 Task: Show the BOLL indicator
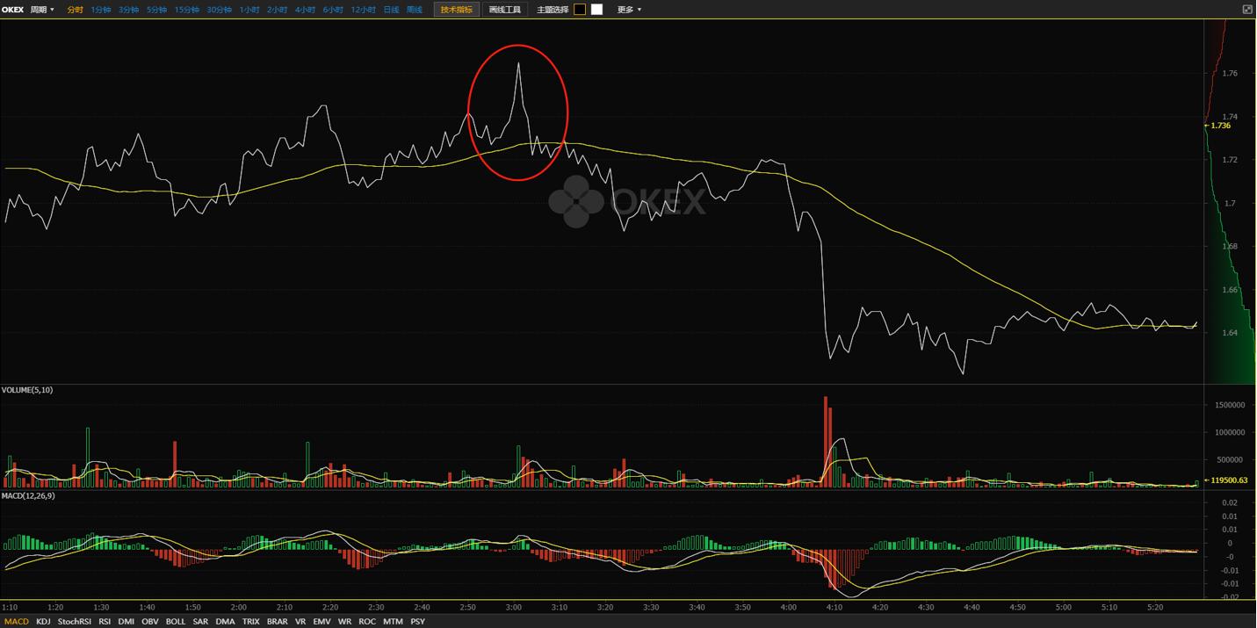point(175,621)
